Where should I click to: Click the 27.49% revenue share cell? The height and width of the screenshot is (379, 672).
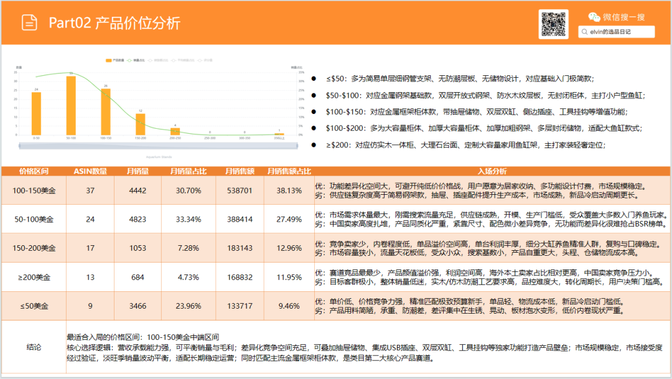click(289, 219)
